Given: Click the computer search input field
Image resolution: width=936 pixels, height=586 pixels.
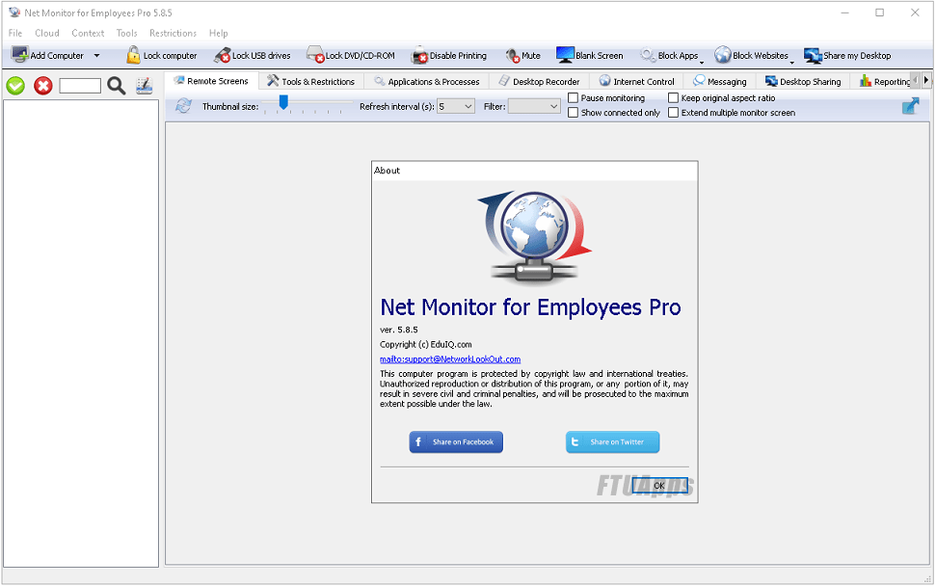Looking at the screenshot, I should pos(80,86).
